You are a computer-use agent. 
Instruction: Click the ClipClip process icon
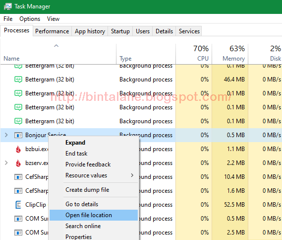pyautogui.click(x=18, y=205)
